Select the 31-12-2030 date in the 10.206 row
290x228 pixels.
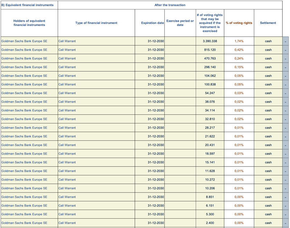(x=156, y=188)
